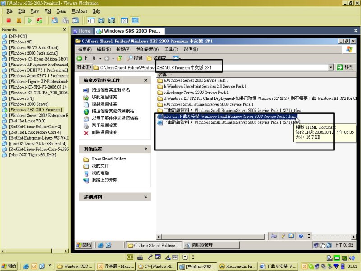Select [MS-DOS] in Favorites
Screen dimensions: 361x271
click(x=18, y=36)
